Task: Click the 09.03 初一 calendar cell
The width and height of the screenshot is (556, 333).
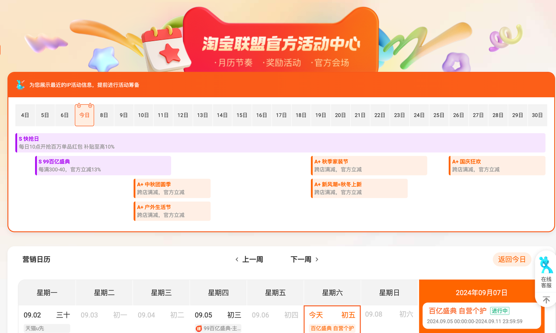Action: point(104,319)
